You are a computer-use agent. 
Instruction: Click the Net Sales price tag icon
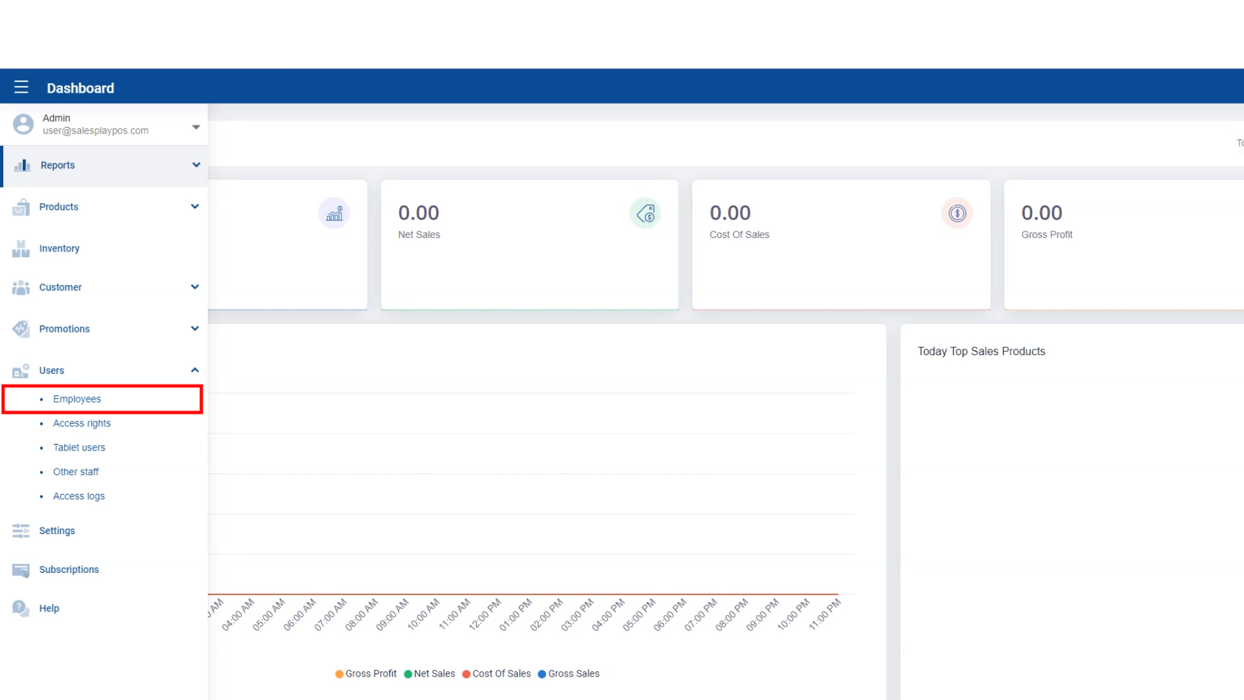point(645,213)
